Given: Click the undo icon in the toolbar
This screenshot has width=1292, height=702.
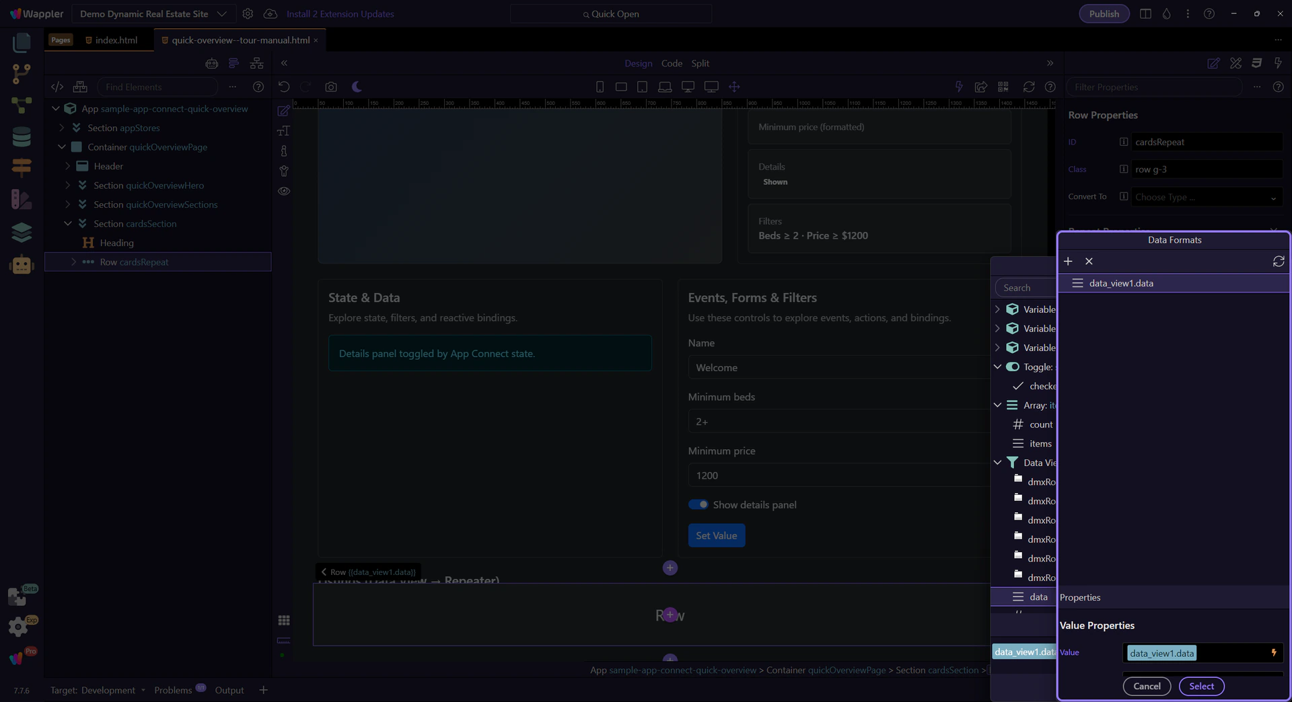Looking at the screenshot, I should [x=284, y=87].
